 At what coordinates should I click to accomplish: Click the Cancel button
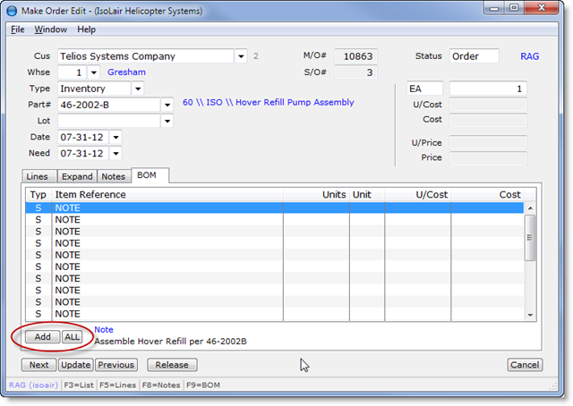[x=525, y=365]
